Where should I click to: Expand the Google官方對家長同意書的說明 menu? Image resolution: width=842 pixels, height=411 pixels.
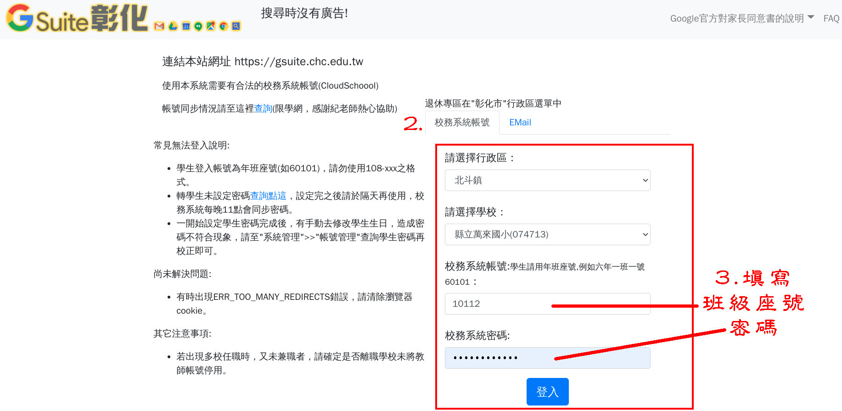741,18
